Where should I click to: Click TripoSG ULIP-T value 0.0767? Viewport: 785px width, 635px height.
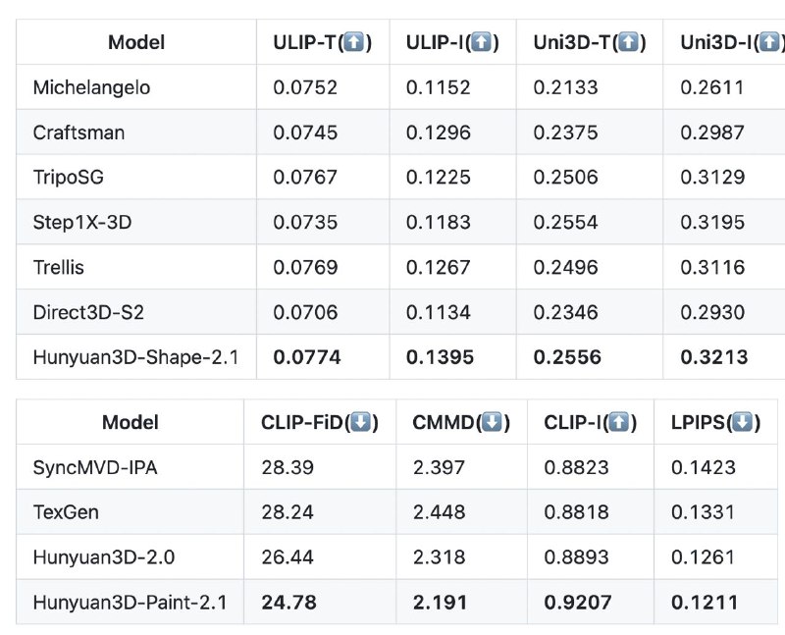point(305,178)
